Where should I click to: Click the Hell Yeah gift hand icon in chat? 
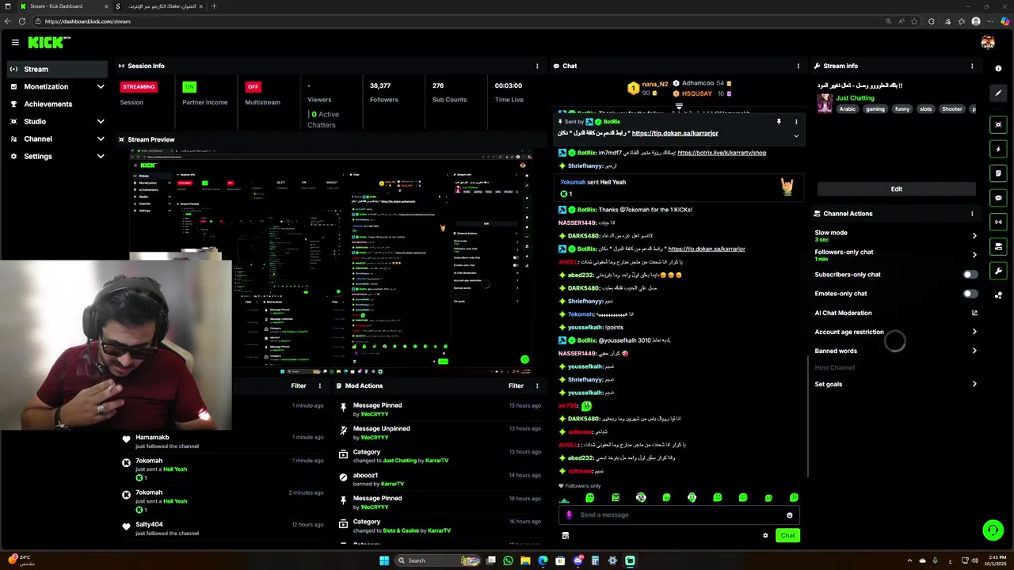coord(787,187)
